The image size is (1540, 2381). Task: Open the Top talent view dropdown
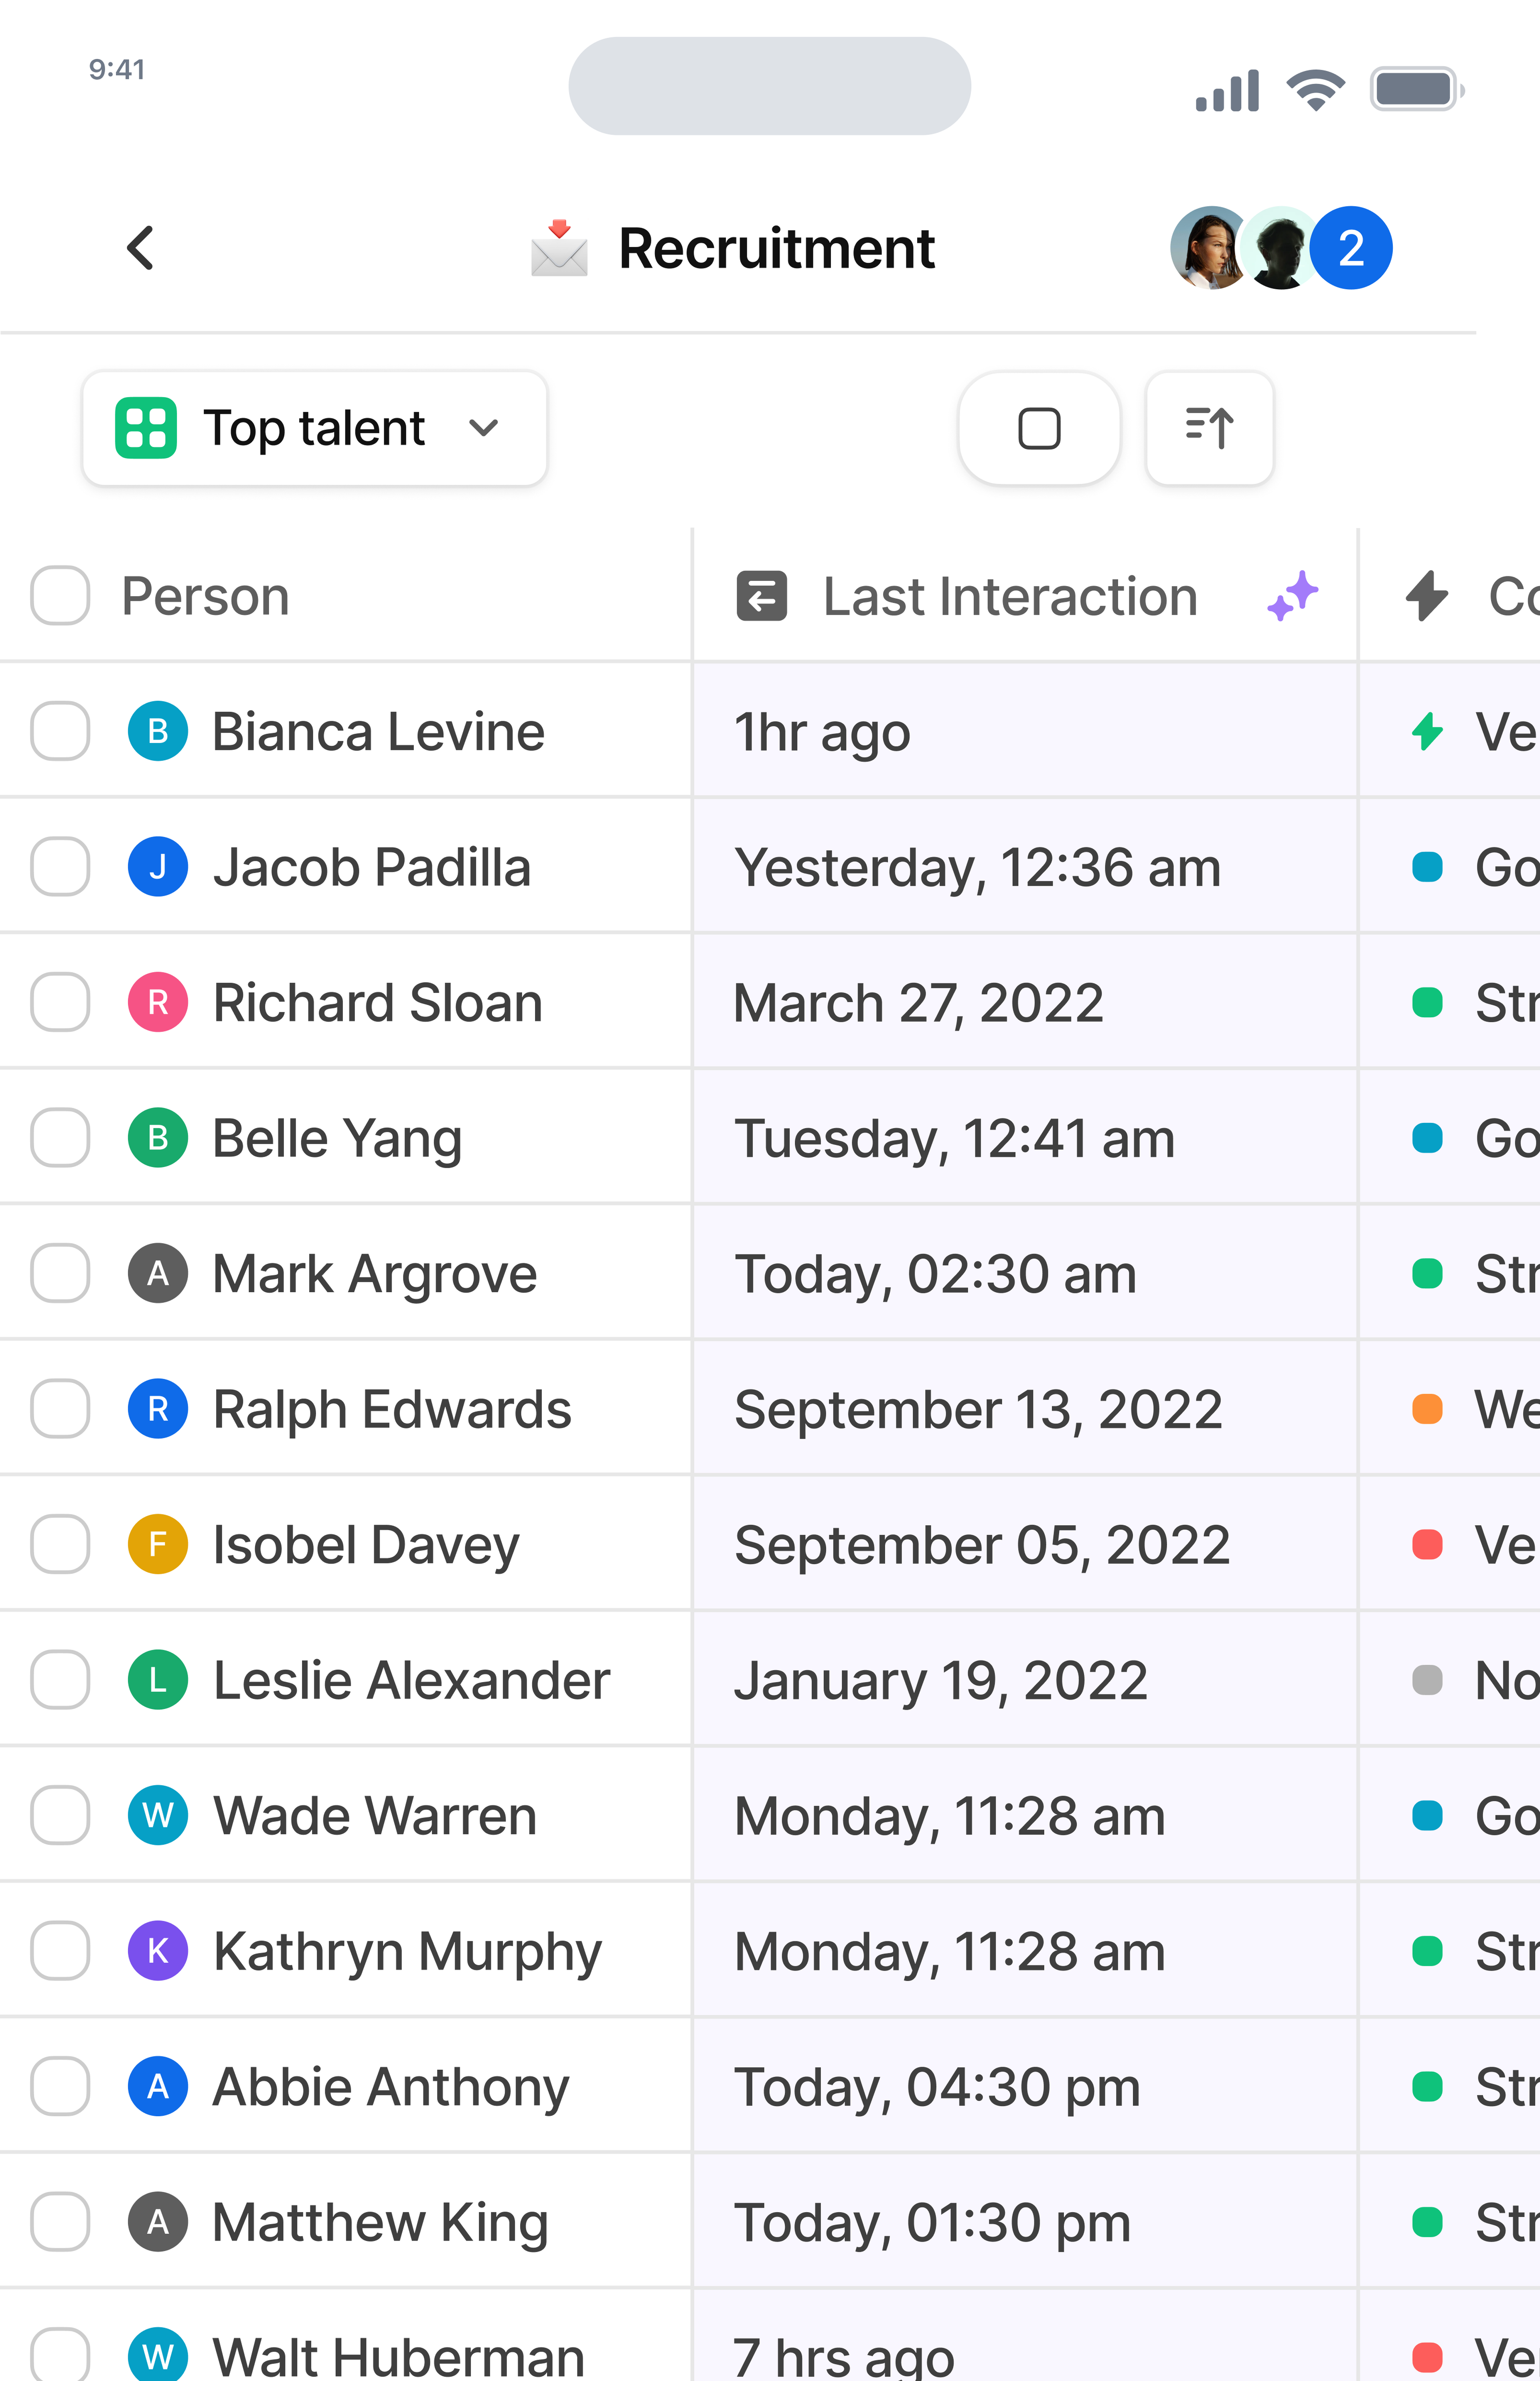tap(314, 428)
